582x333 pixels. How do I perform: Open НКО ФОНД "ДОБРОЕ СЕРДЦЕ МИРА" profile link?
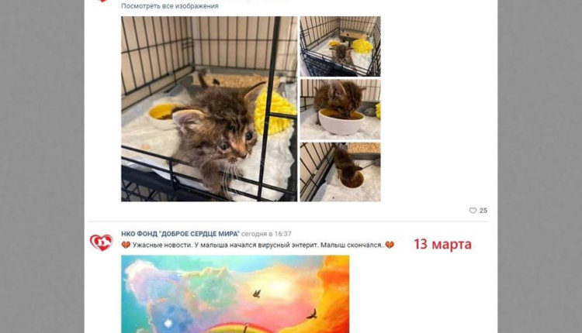point(180,234)
